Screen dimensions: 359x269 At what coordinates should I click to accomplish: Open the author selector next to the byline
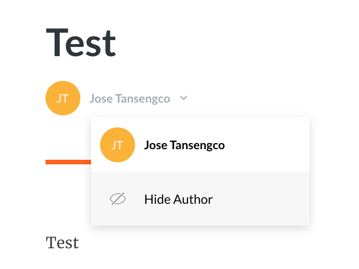(x=184, y=98)
